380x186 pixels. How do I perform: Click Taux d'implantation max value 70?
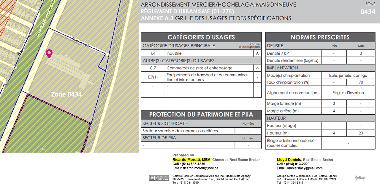click(361, 82)
